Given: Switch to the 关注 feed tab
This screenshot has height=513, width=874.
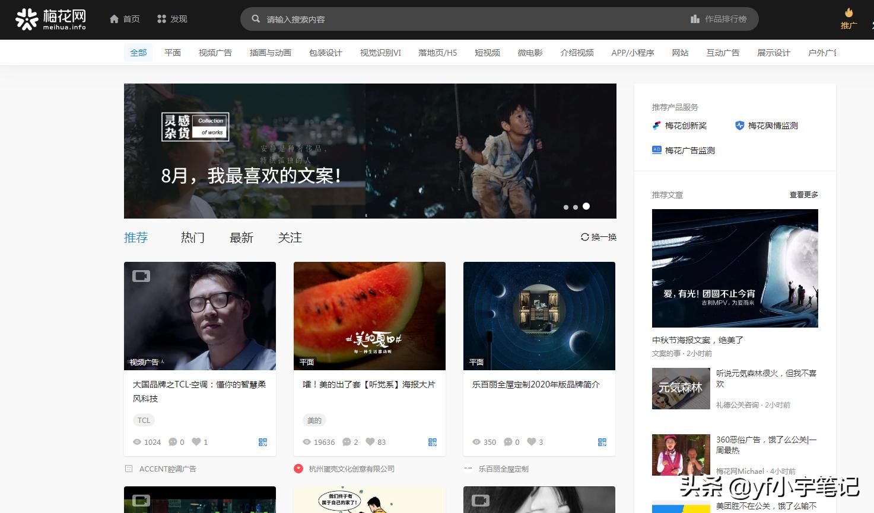Looking at the screenshot, I should (x=290, y=238).
